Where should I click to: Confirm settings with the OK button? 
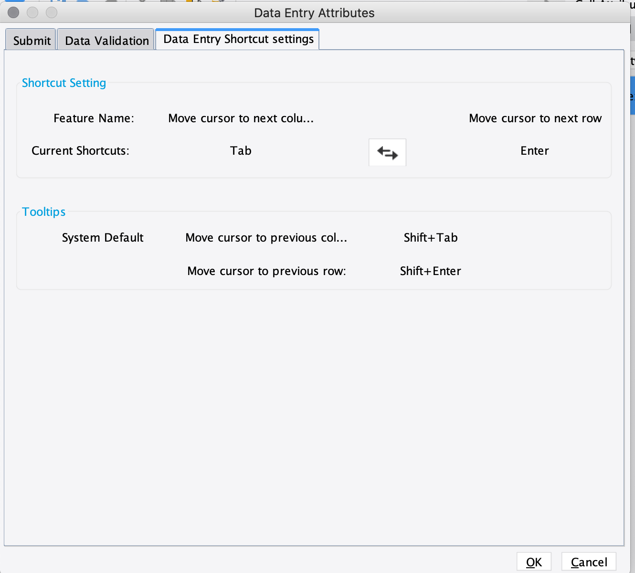click(x=534, y=562)
